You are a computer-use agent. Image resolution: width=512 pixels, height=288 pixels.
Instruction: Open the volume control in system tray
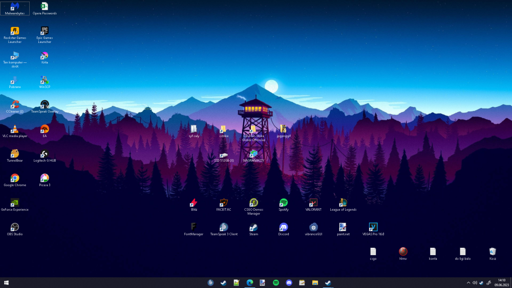(x=475, y=283)
